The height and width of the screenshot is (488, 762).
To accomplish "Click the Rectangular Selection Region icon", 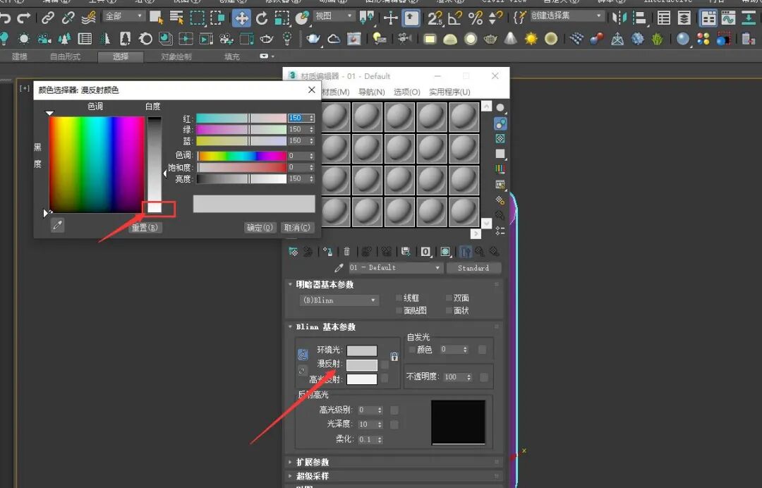I will tap(198, 18).
